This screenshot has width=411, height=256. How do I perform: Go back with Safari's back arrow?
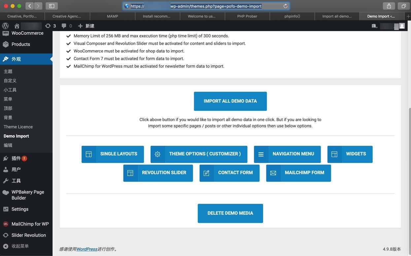click(x=29, y=6)
